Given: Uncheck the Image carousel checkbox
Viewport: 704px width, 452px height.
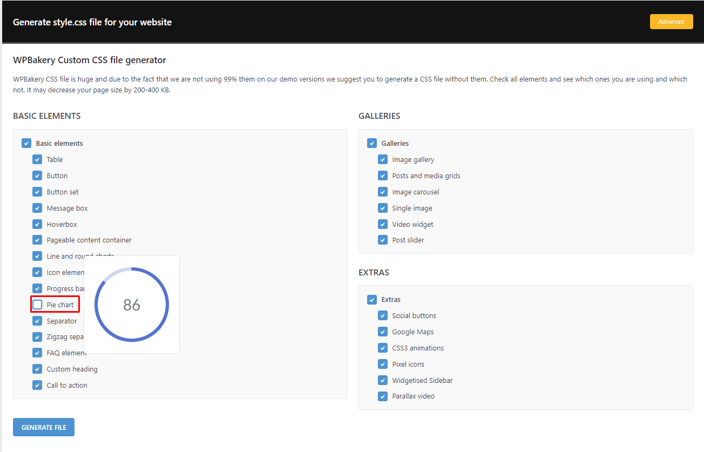Looking at the screenshot, I should [383, 192].
